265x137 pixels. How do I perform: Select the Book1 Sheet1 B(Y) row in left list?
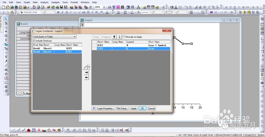click(x=57, y=48)
